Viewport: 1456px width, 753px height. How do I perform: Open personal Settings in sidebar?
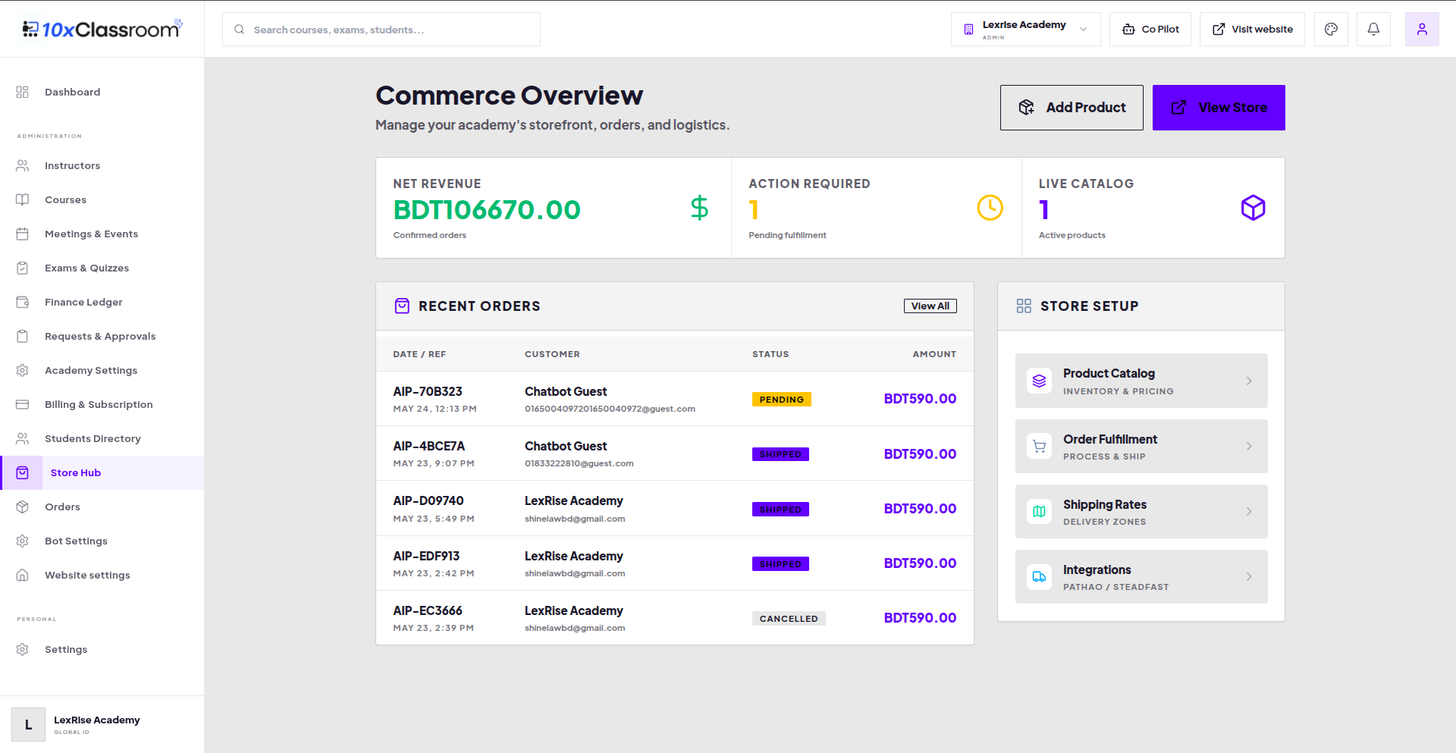click(x=102, y=649)
